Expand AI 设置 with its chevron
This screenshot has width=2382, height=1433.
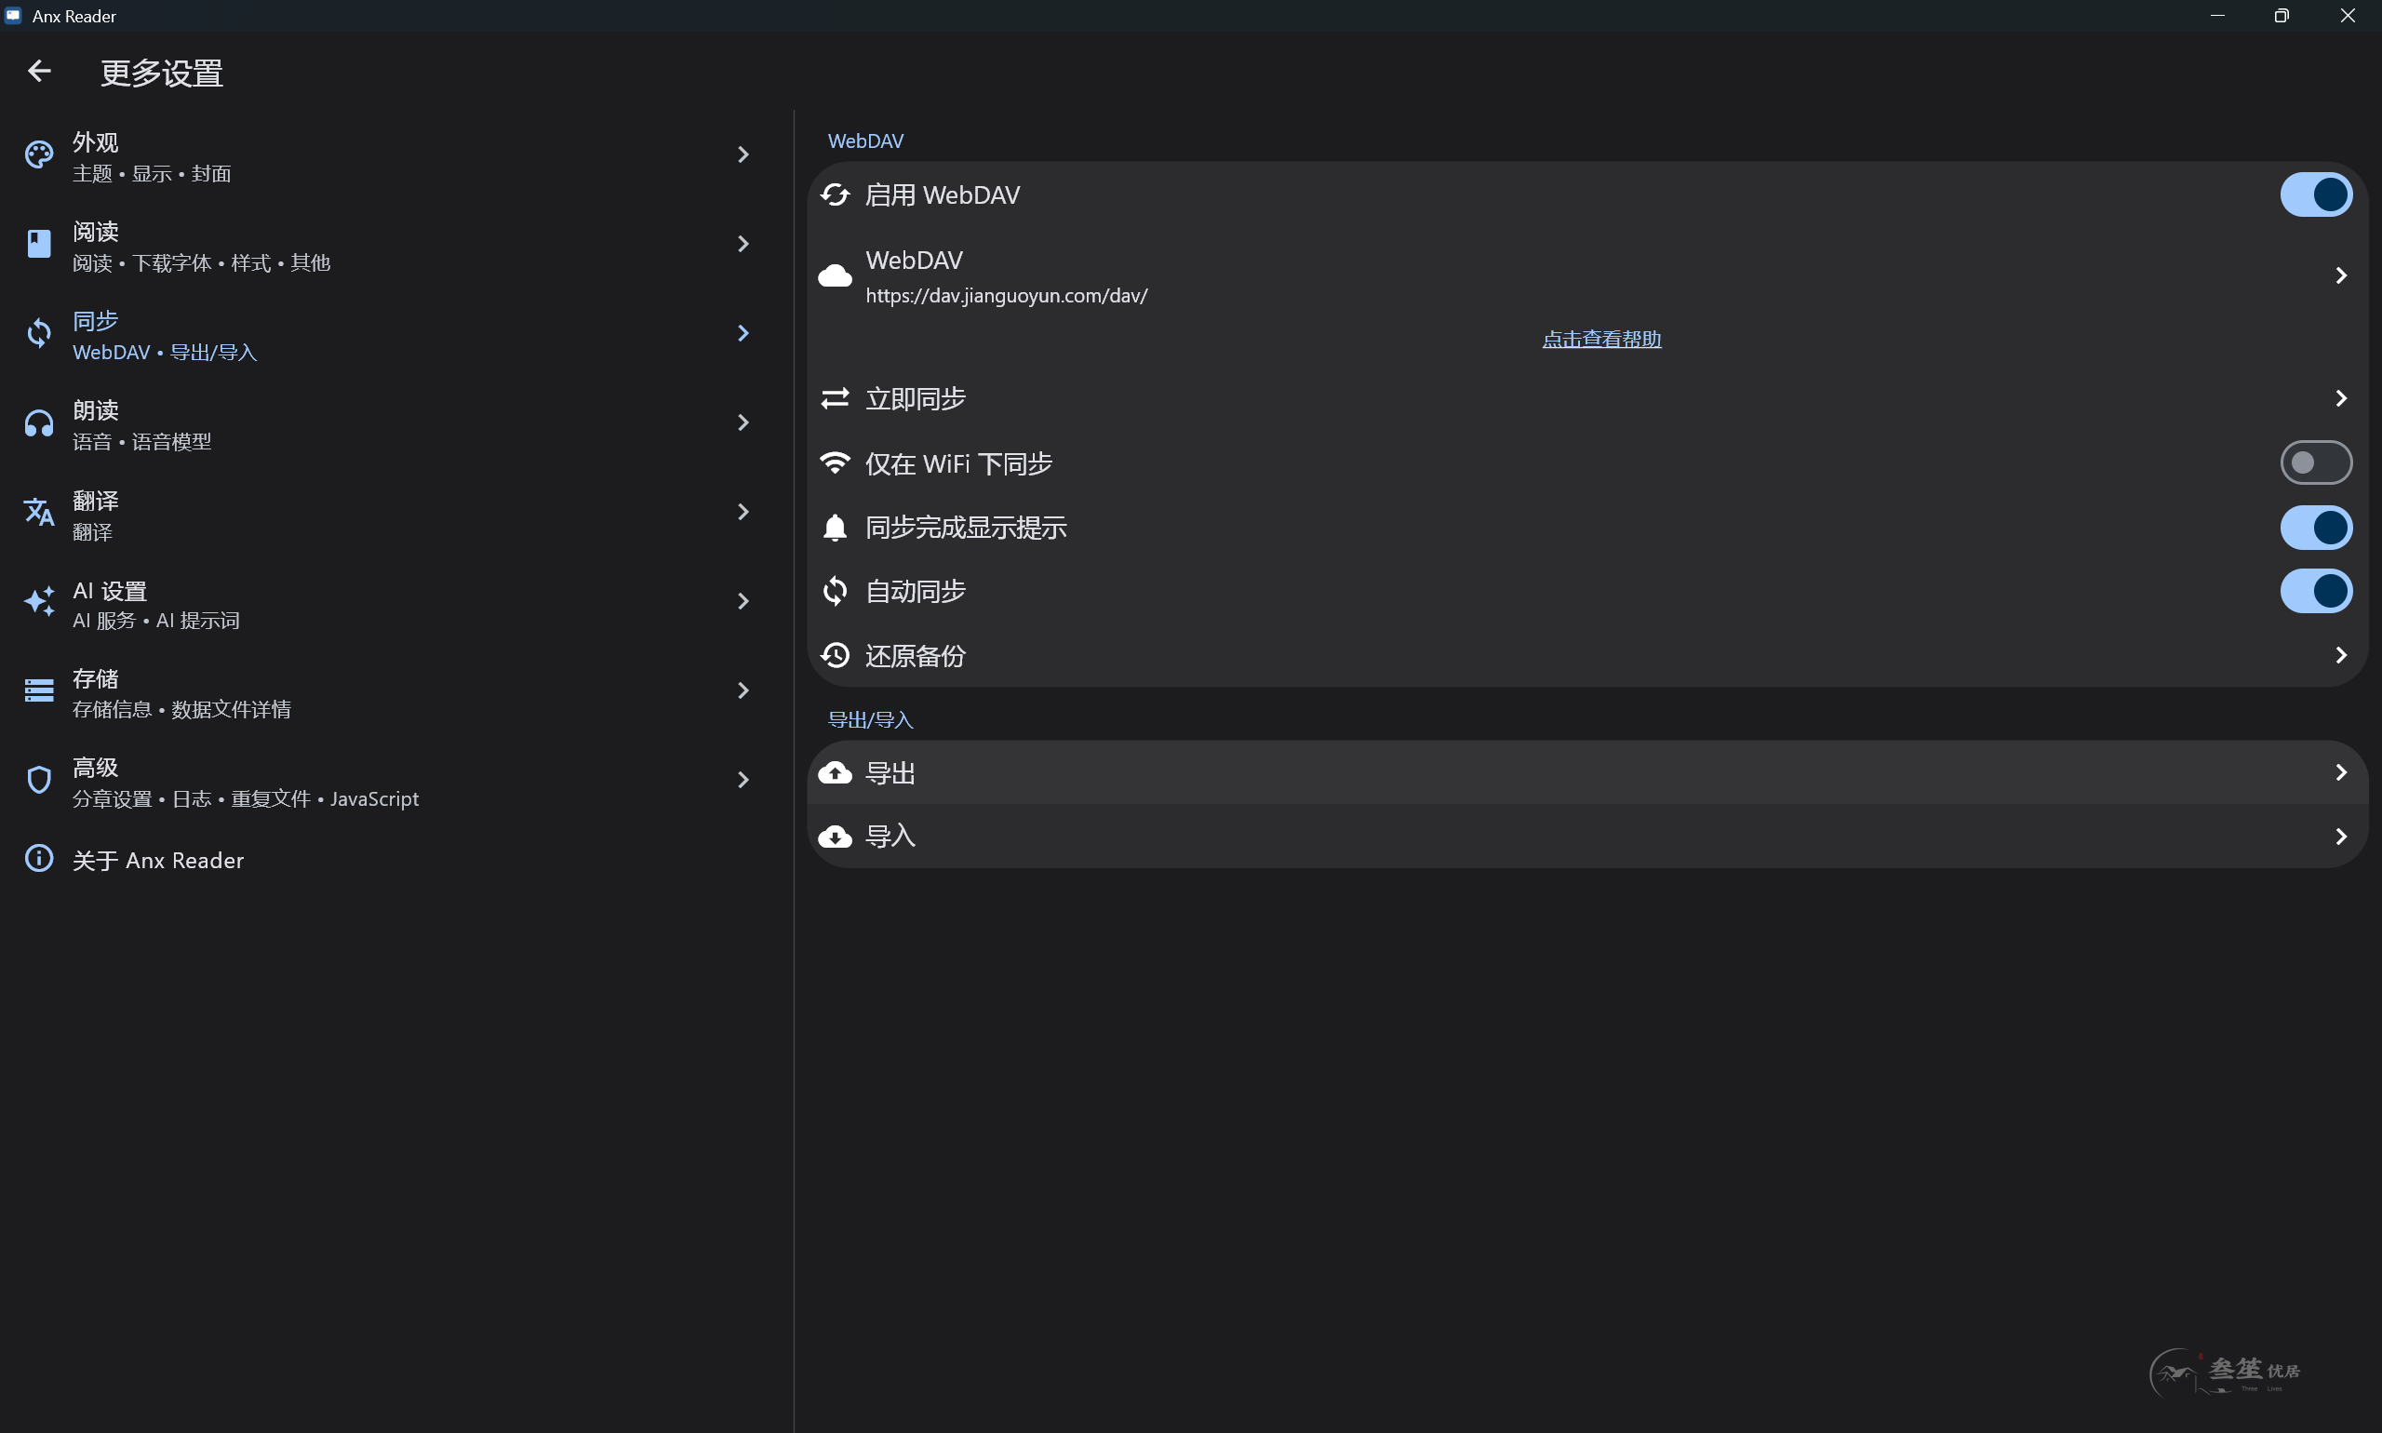pyautogui.click(x=743, y=602)
